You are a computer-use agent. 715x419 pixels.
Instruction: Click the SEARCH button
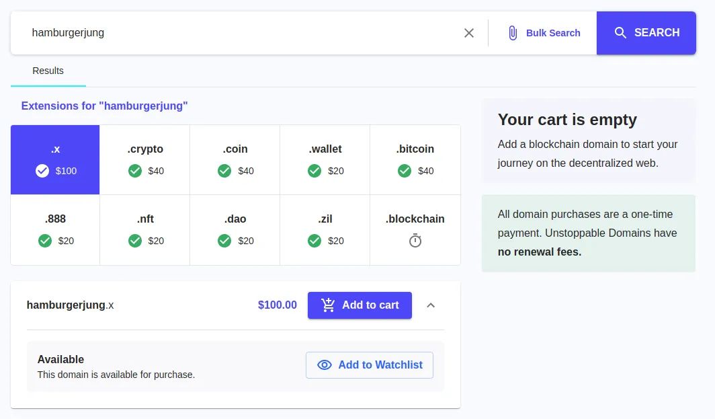tap(646, 33)
